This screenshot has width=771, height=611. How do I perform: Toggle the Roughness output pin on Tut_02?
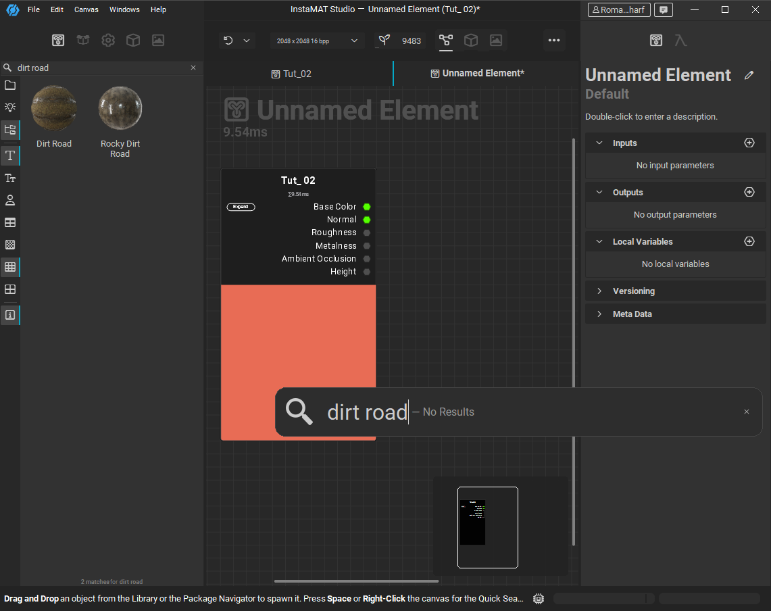pos(367,233)
